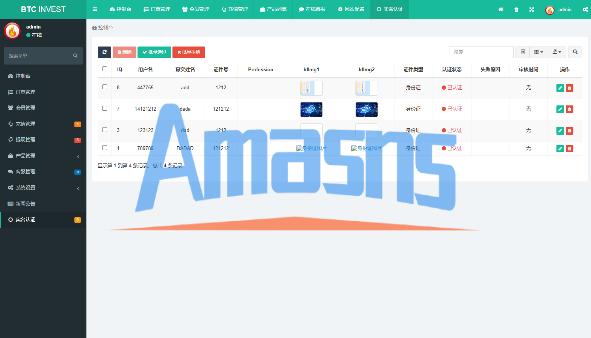Click the green 批量通过 button

pos(154,52)
